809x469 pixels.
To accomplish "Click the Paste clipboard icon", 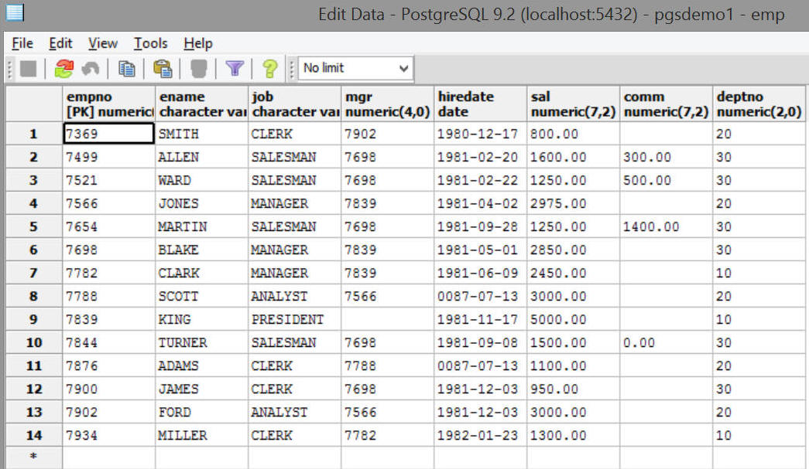I will (x=162, y=69).
